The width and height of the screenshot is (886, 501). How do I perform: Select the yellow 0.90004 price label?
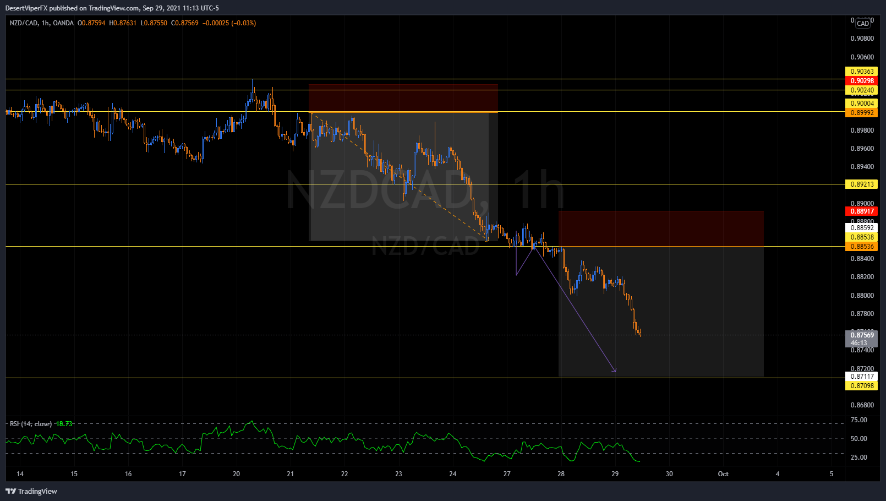tap(862, 104)
